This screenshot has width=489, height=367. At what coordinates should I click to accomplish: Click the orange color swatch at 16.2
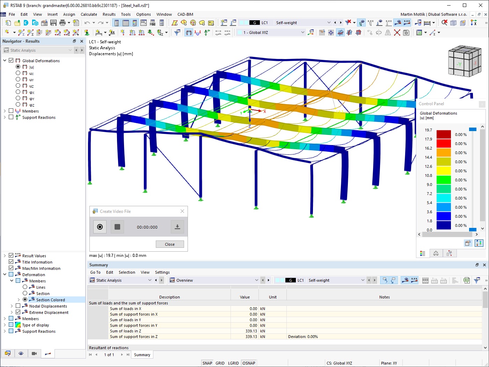(444, 152)
